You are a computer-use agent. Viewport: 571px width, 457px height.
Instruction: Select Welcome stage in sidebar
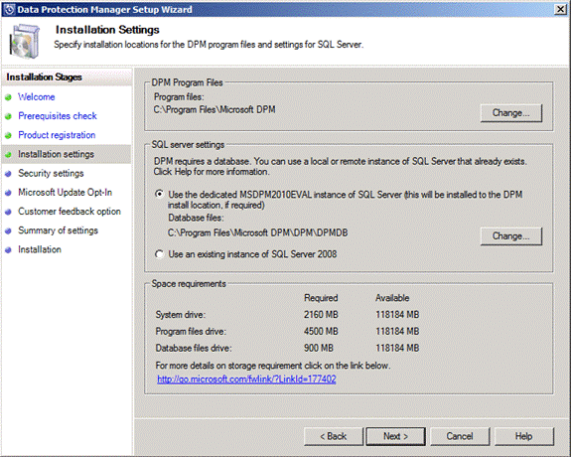coord(37,97)
